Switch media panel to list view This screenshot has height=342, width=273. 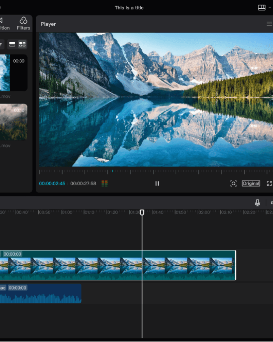click(x=12, y=44)
